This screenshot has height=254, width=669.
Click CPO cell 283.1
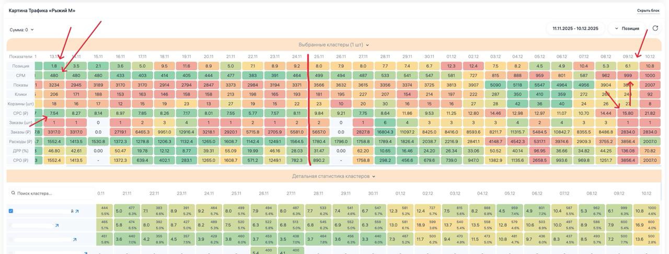[x=187, y=160]
